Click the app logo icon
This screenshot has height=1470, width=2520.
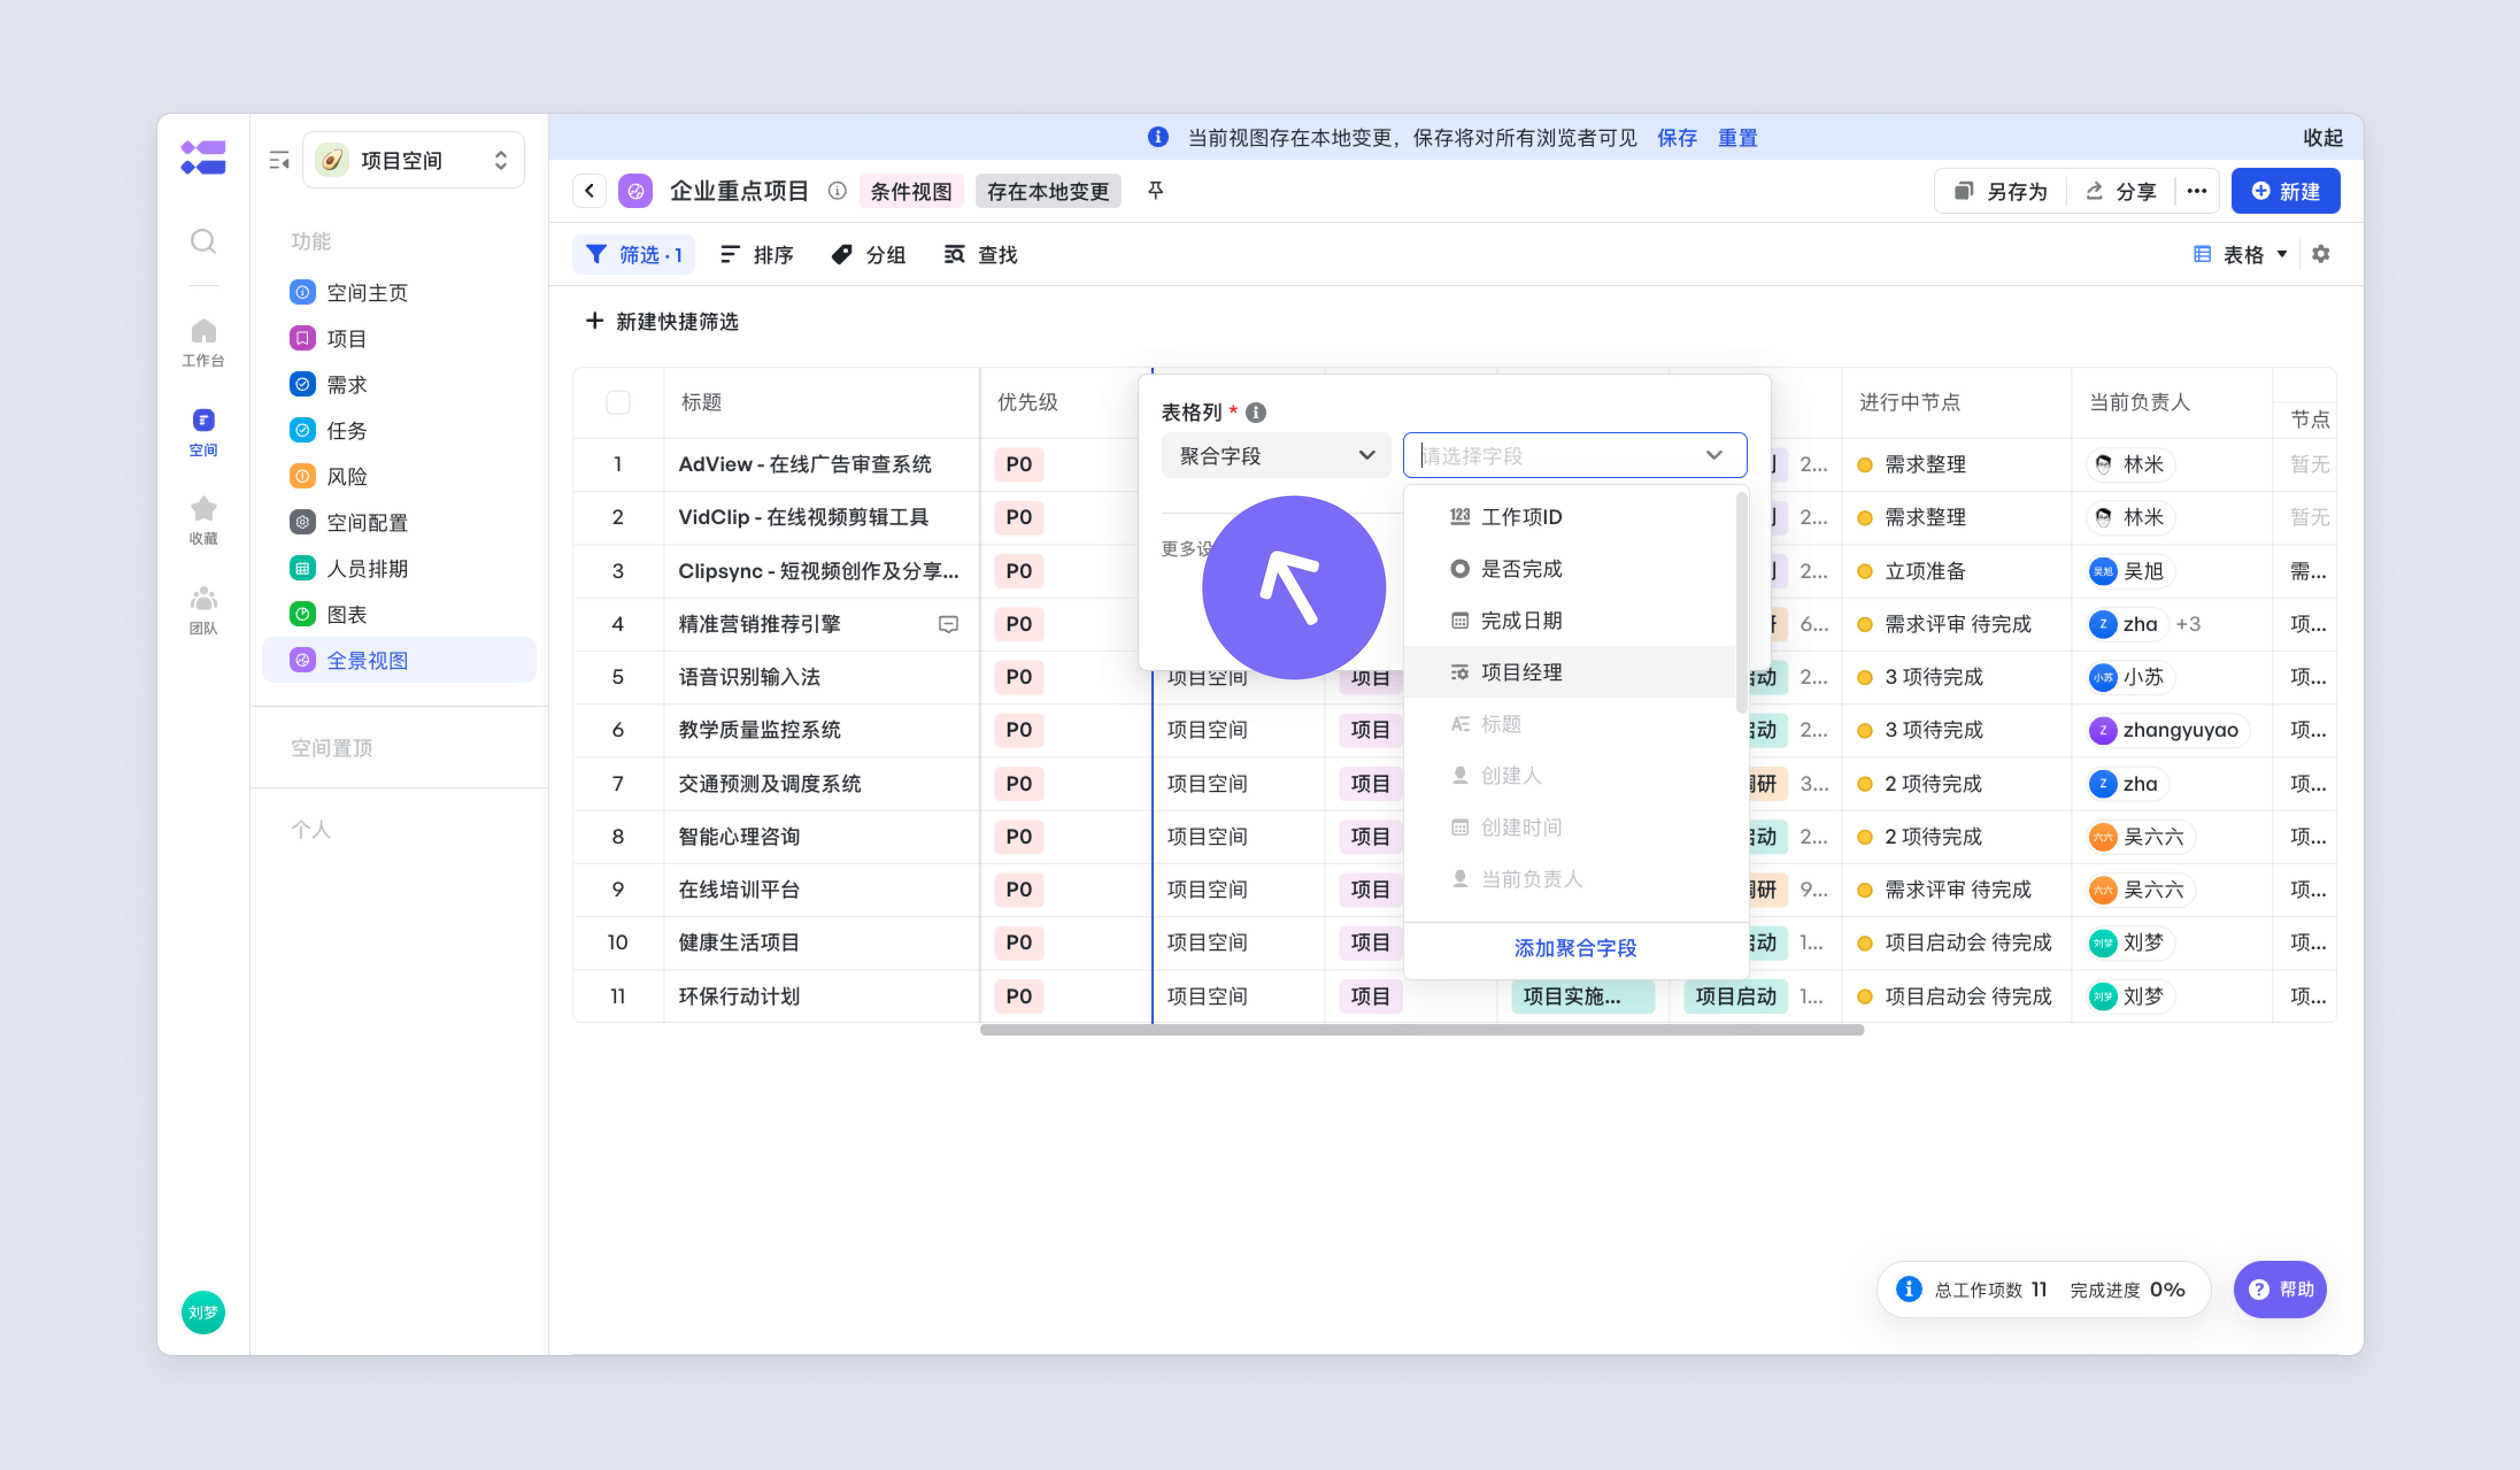click(203, 158)
